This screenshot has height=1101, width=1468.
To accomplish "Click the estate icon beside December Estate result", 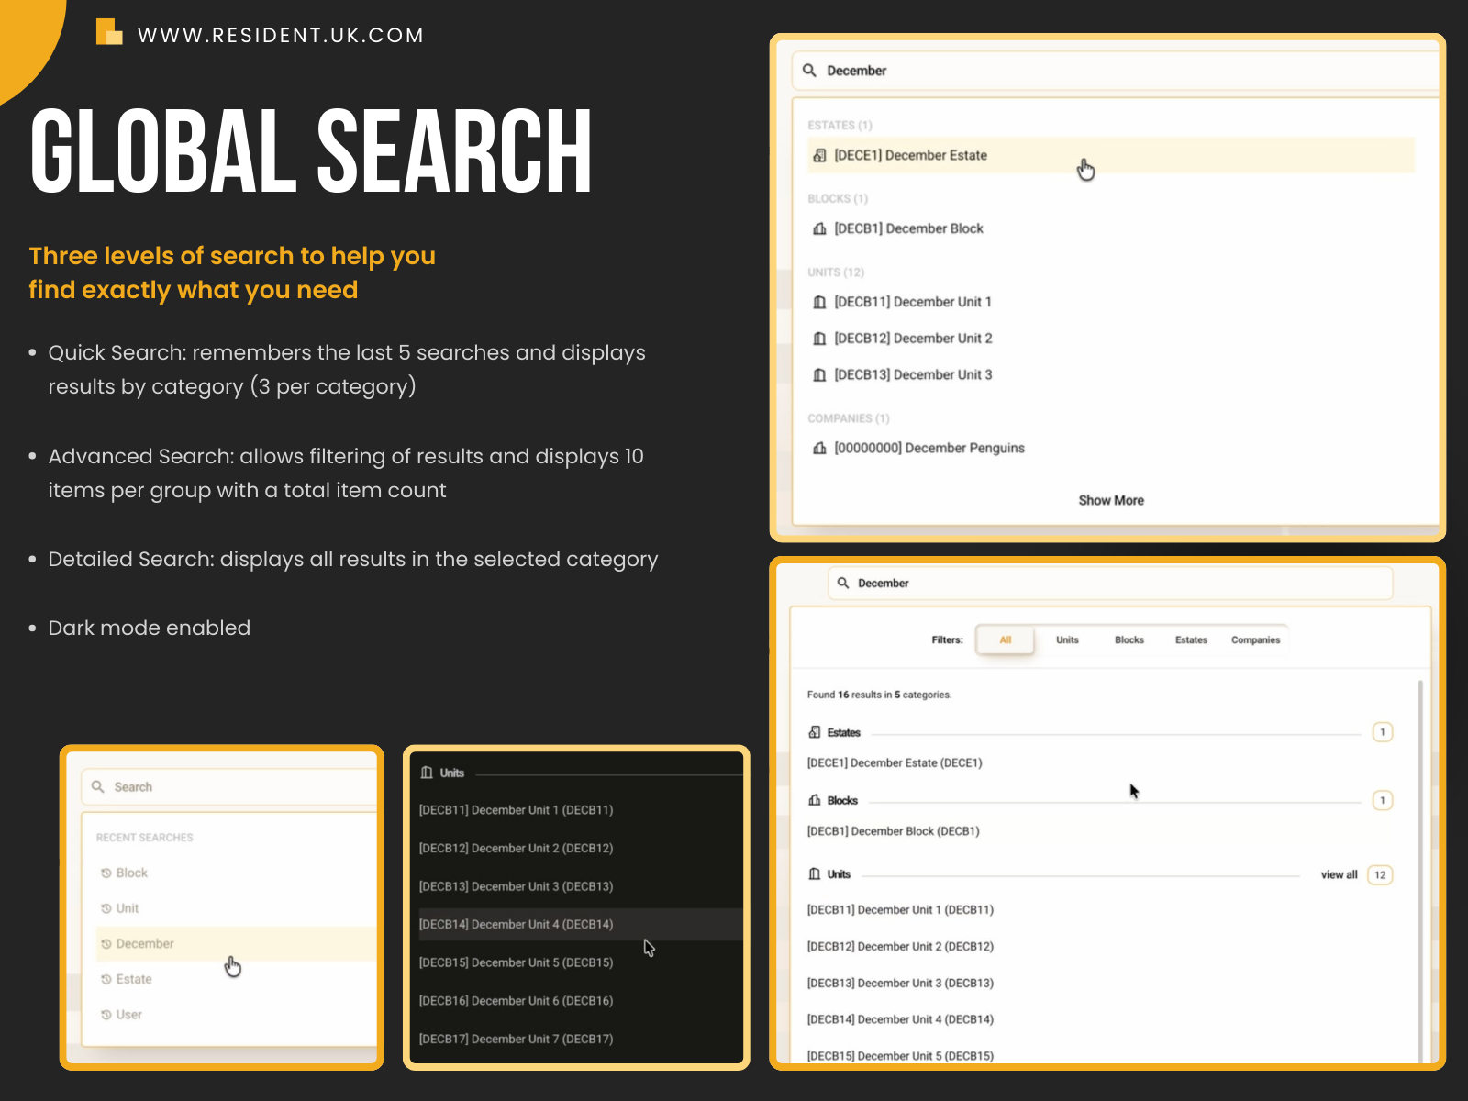I will pyautogui.click(x=819, y=156).
